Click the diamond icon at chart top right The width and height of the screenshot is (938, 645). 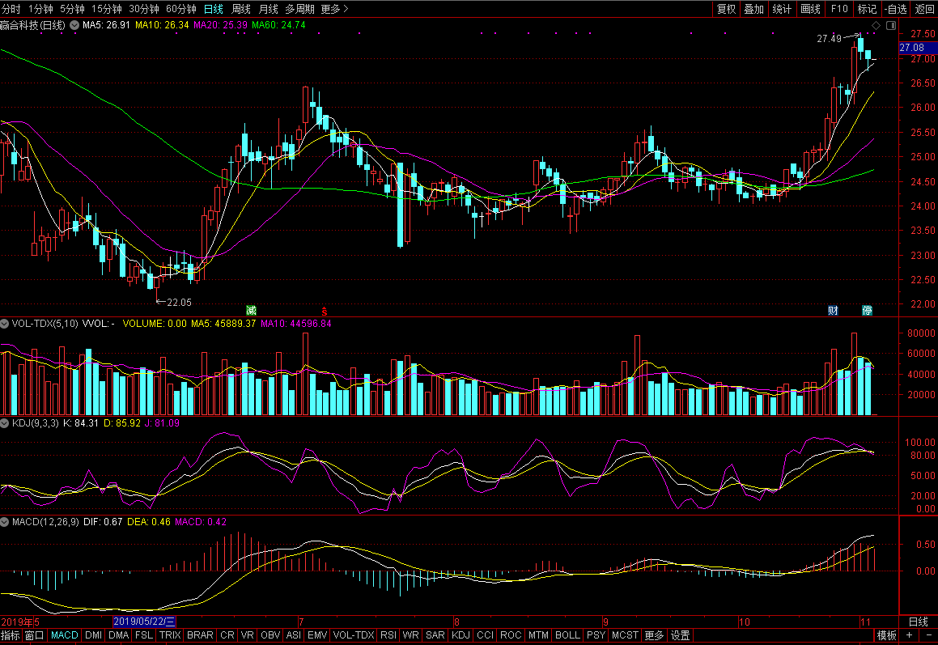point(876,26)
